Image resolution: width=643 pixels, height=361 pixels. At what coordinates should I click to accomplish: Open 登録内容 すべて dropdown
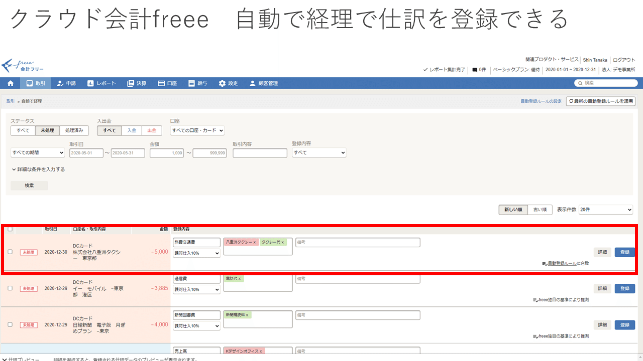pyautogui.click(x=319, y=152)
